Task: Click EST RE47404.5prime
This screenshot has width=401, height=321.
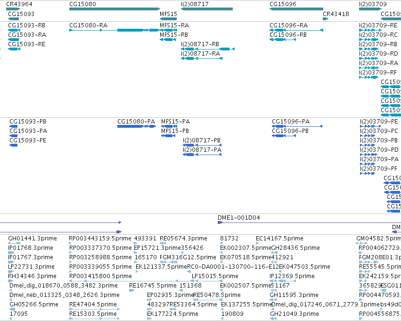Action: click(x=94, y=309)
